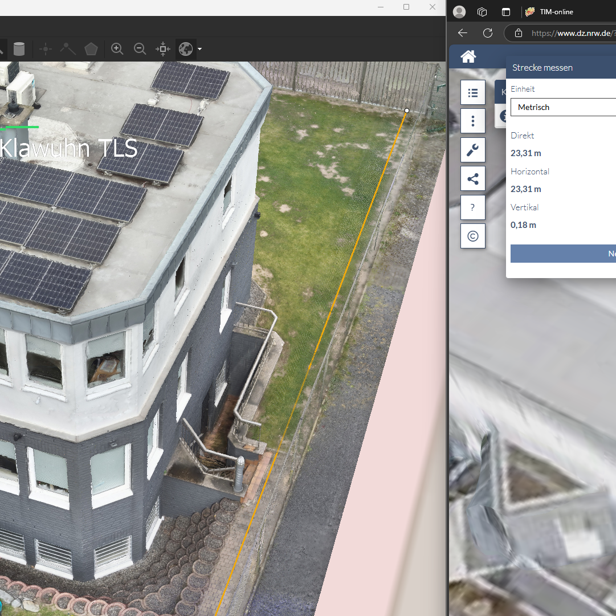This screenshot has height=616, width=616.
Task: Click the Vertikal value 0,18 m
Action: click(x=523, y=225)
